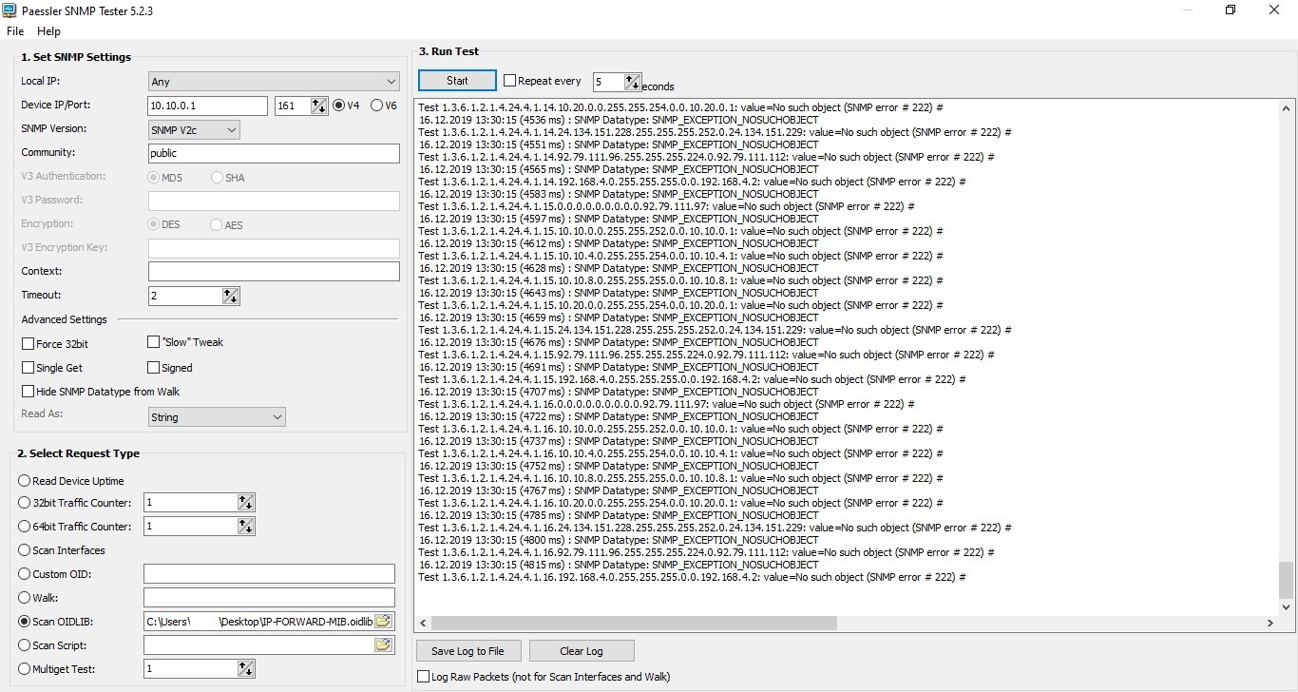Click the Repeat every seconds spinner arrows
Viewport: 1298px width, 692px height.
tap(634, 82)
